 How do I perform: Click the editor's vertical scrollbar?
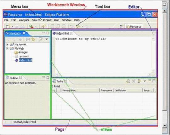(x=153, y=55)
